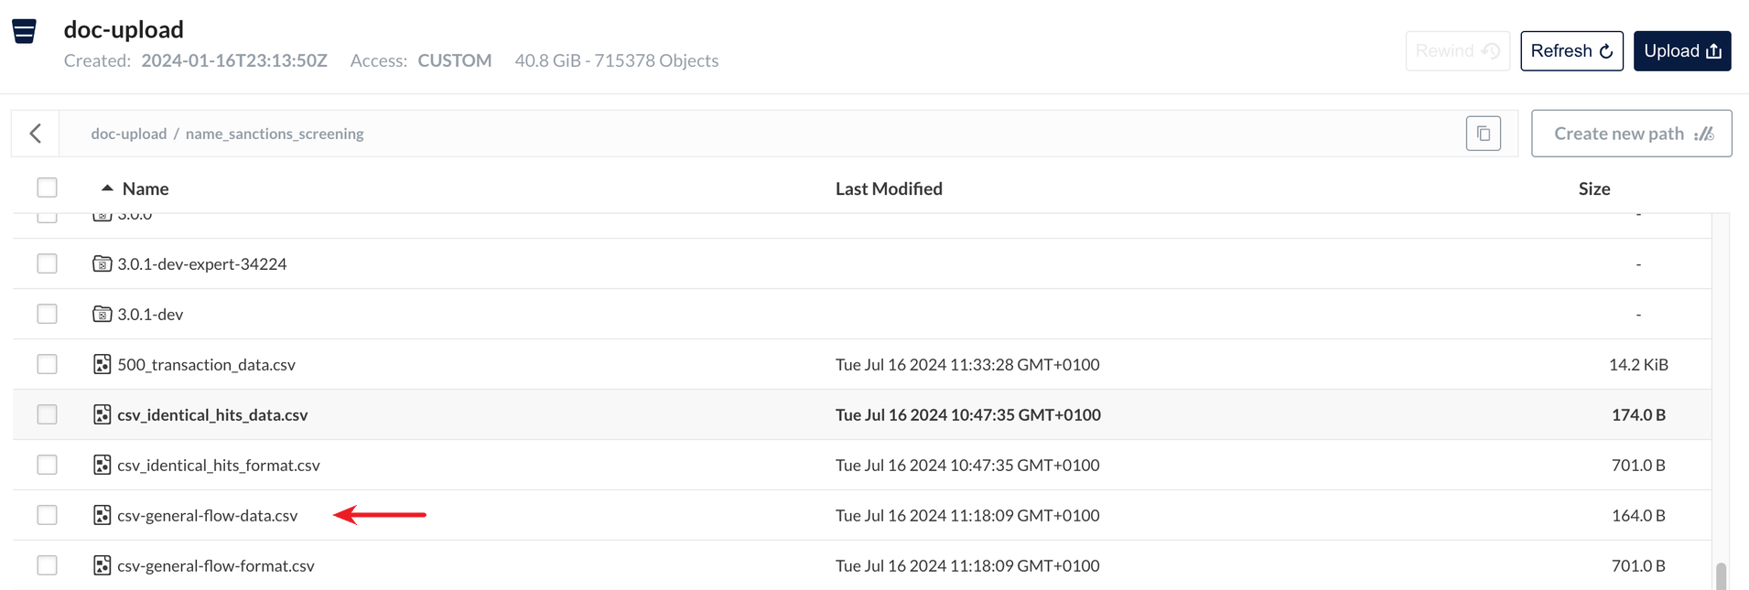Check the box for csv_identical_hits_data.csv
The height and width of the screenshot is (590, 1749).
click(47, 414)
